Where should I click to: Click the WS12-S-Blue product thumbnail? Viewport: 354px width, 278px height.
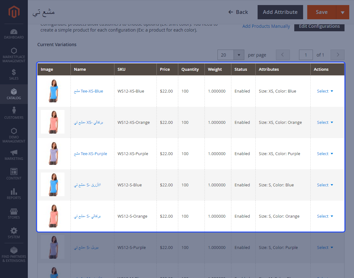[x=52, y=184]
